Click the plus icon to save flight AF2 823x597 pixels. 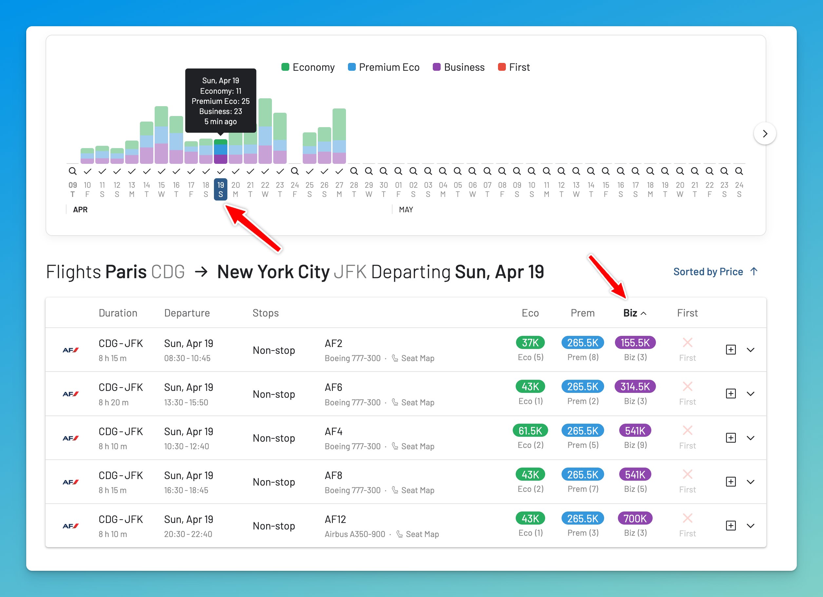tap(731, 350)
